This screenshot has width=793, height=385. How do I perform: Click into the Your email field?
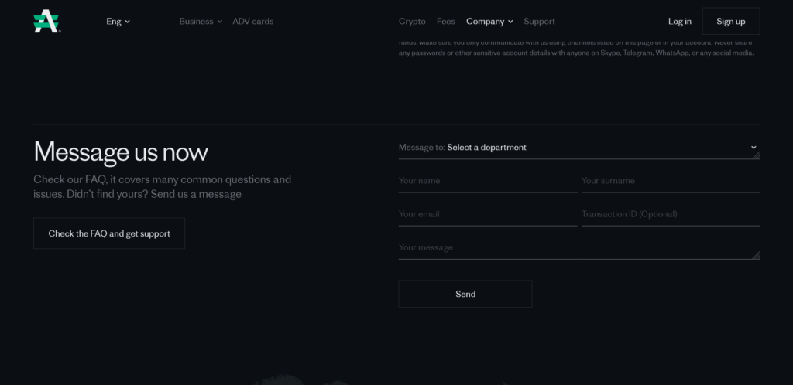pos(488,214)
